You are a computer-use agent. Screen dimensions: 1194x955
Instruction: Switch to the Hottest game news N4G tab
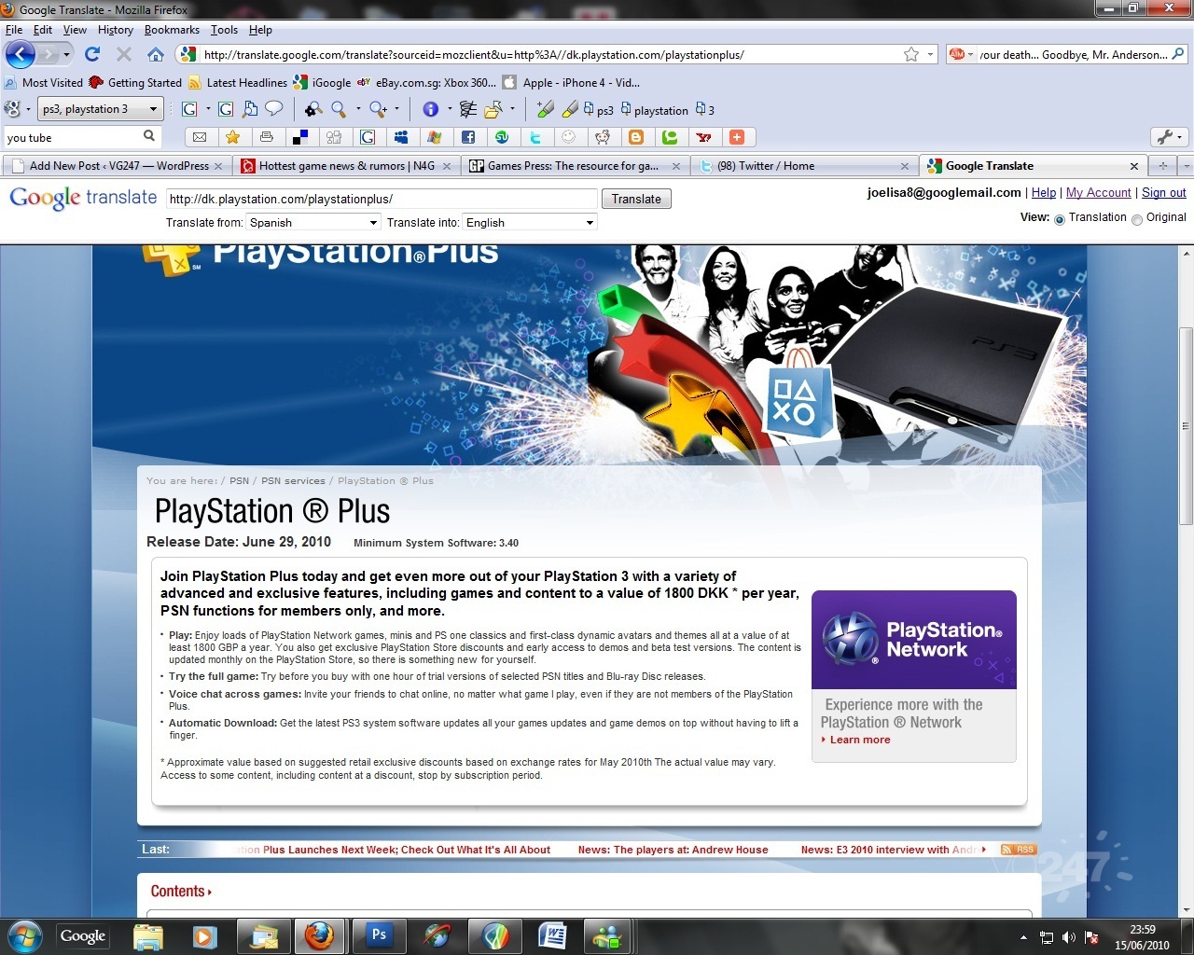pyautogui.click(x=345, y=166)
